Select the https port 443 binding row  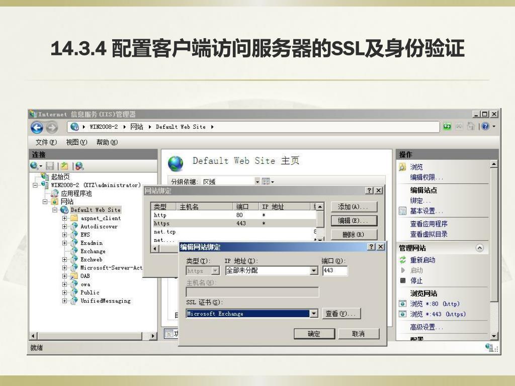click(233, 223)
